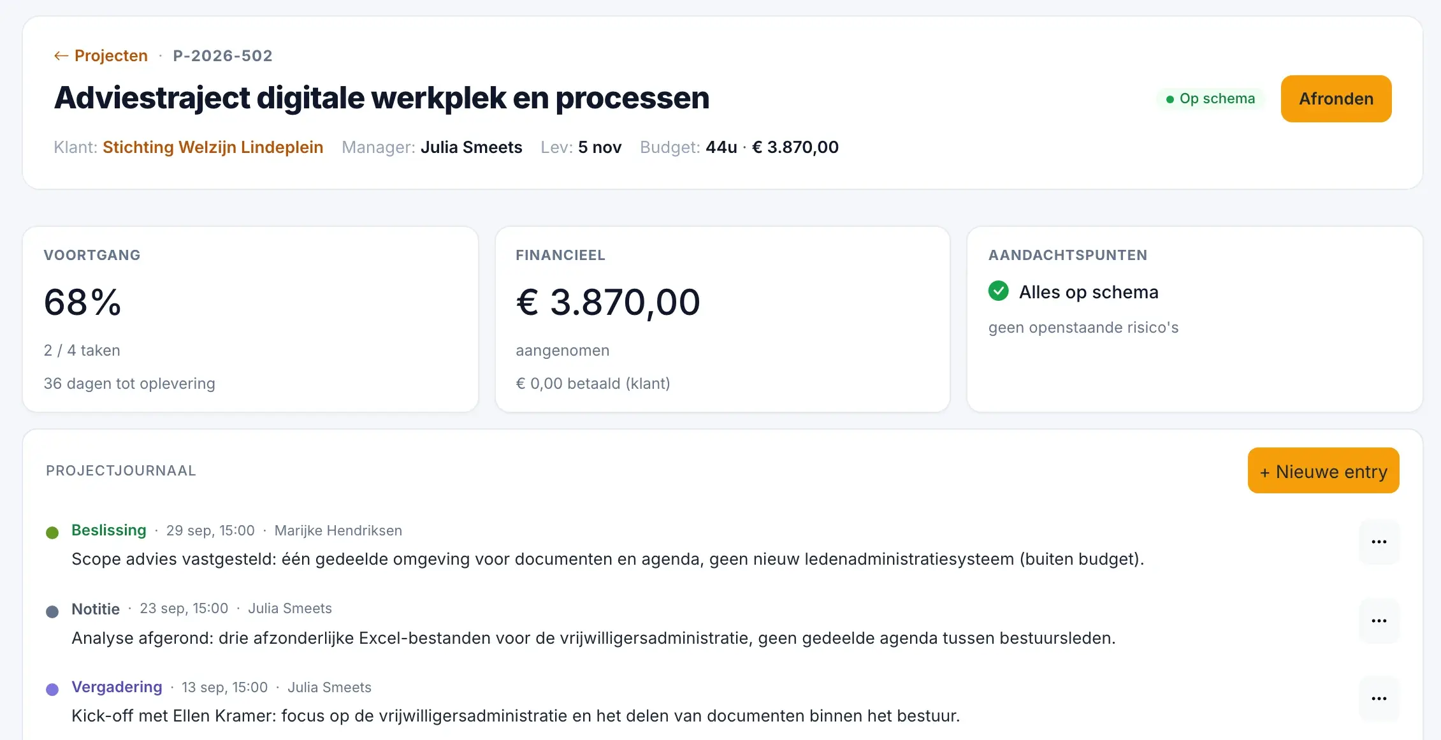The height and width of the screenshot is (740, 1441).
Task: Click the green checkmark beside Alles op schema
Action: pos(999,291)
